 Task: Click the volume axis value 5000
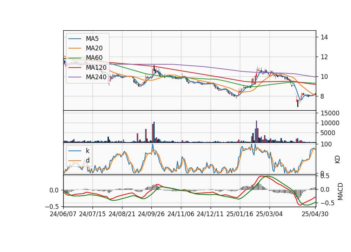tap(328, 133)
